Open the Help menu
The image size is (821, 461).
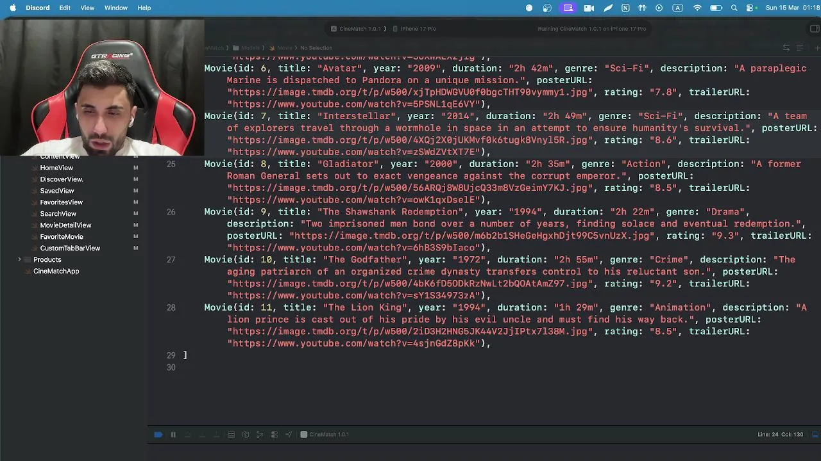(144, 8)
